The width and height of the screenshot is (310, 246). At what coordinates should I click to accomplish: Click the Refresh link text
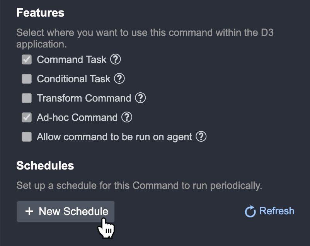[277, 211]
